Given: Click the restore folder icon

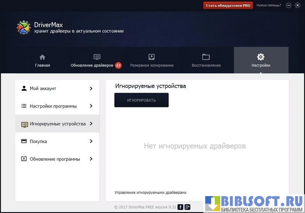Looking at the screenshot, I should point(206,57).
